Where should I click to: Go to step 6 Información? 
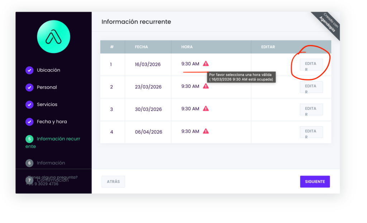pos(51,163)
